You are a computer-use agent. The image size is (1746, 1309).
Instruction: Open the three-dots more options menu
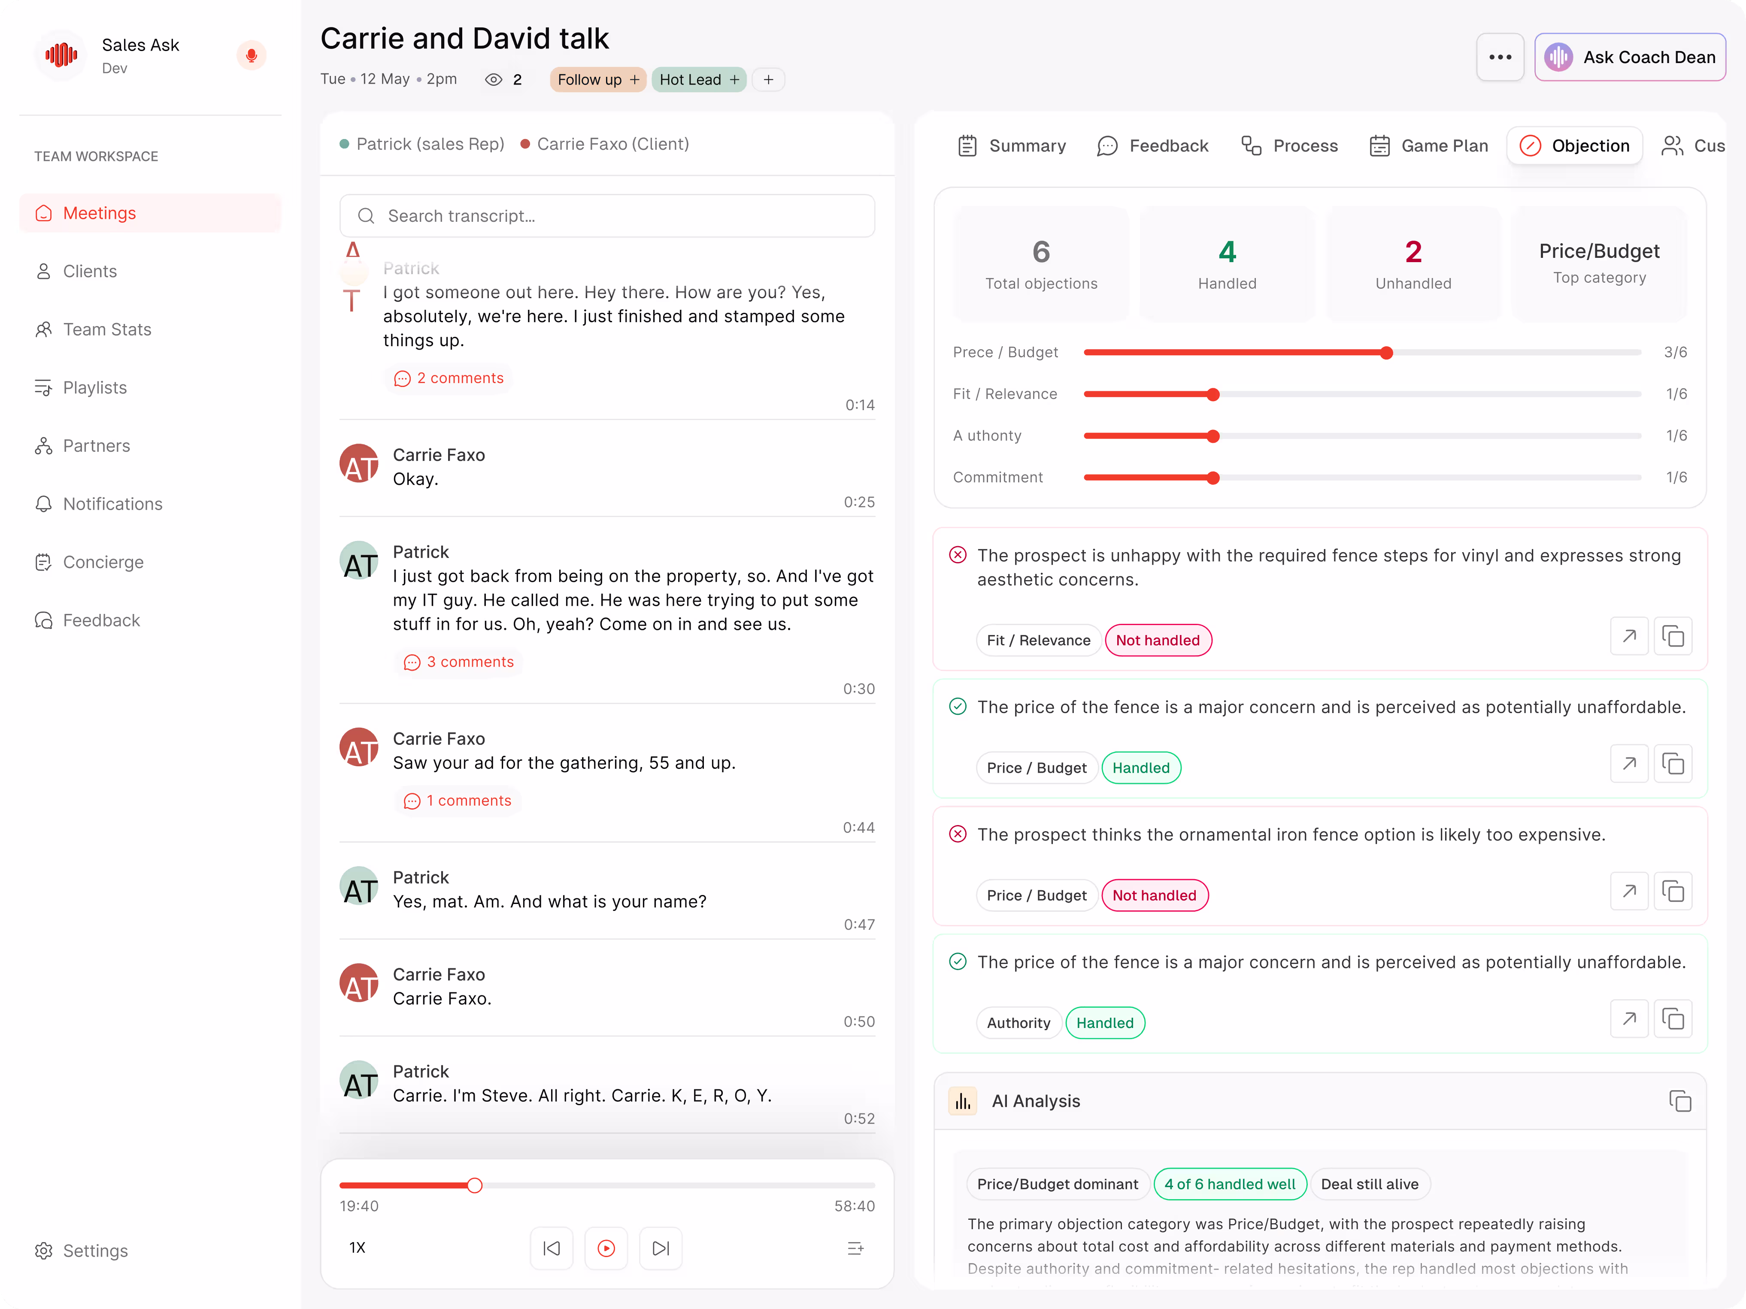[x=1500, y=57]
